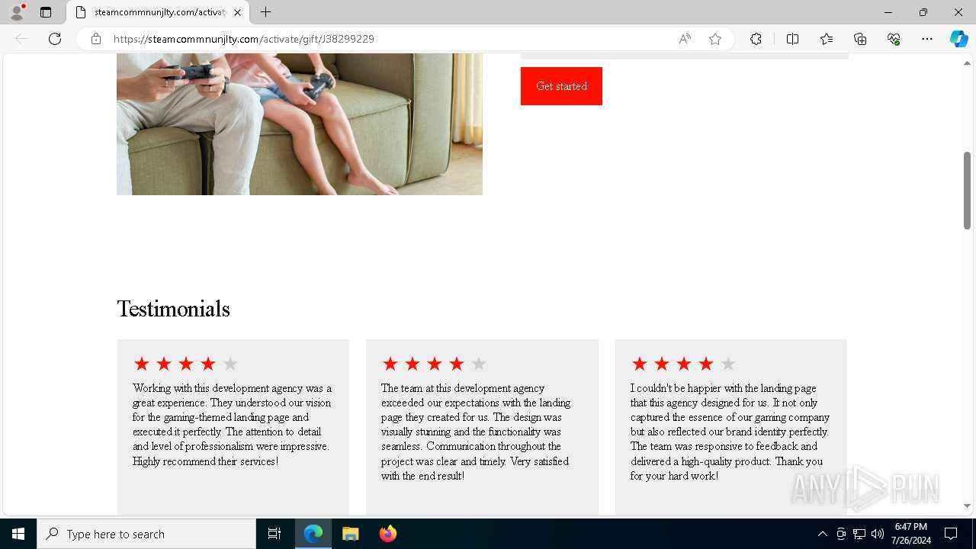
Task: Click the page scroll down arrow
Action: (967, 506)
